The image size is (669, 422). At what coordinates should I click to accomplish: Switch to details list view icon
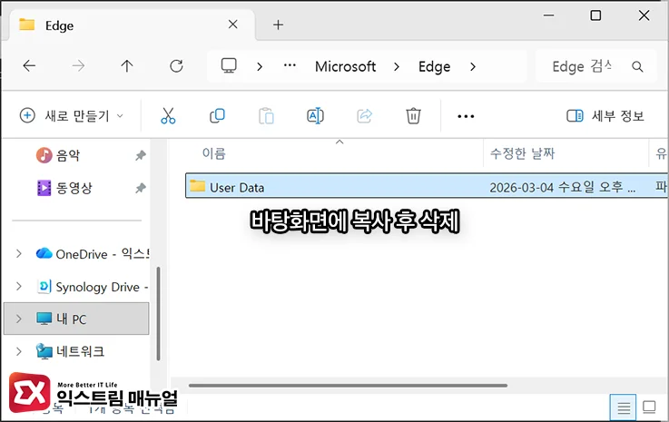623,407
